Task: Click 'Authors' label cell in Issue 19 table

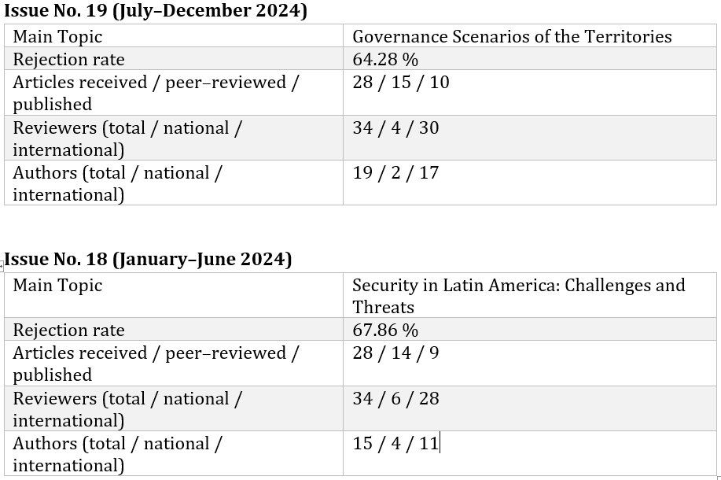Action: click(117, 183)
